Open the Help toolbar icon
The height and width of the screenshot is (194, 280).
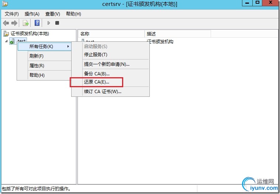tap(37, 23)
